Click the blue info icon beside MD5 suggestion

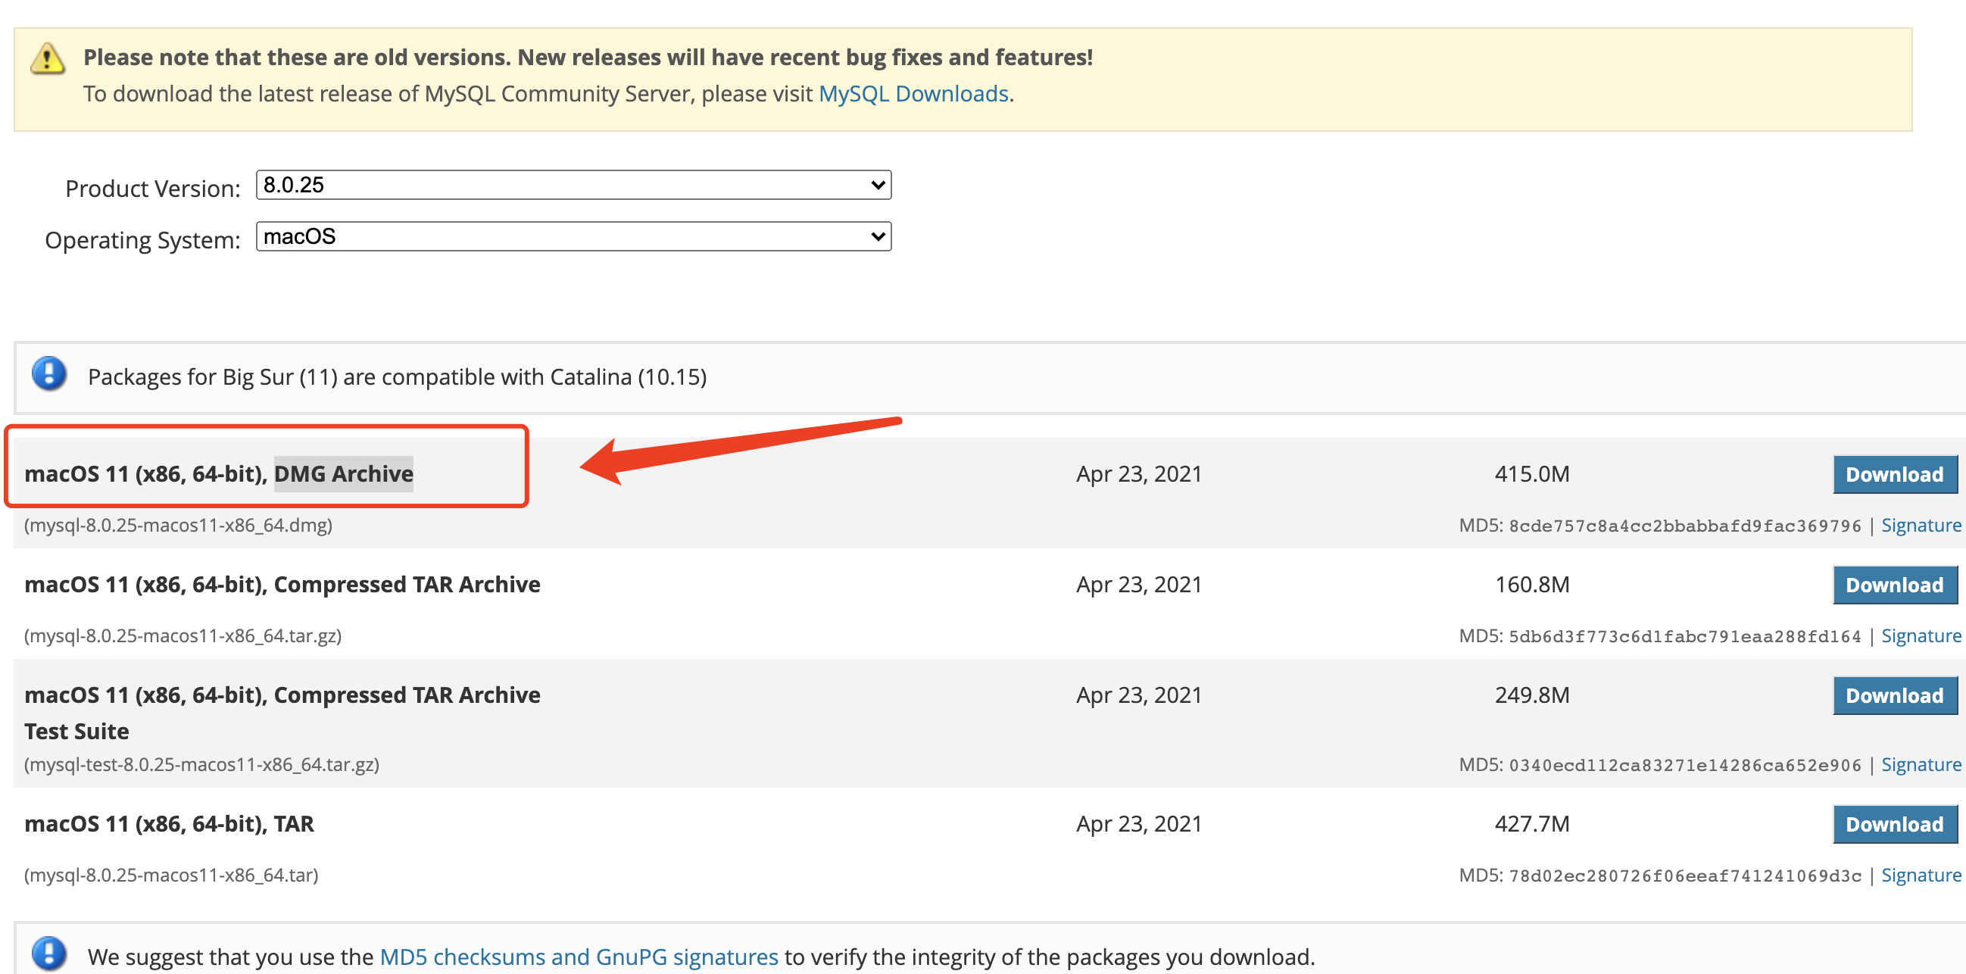48,954
